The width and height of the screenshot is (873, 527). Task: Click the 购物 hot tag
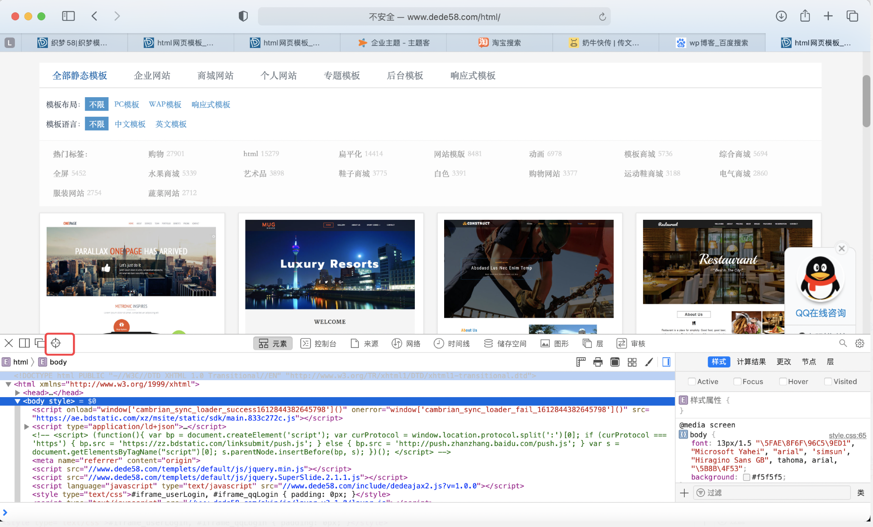click(156, 154)
